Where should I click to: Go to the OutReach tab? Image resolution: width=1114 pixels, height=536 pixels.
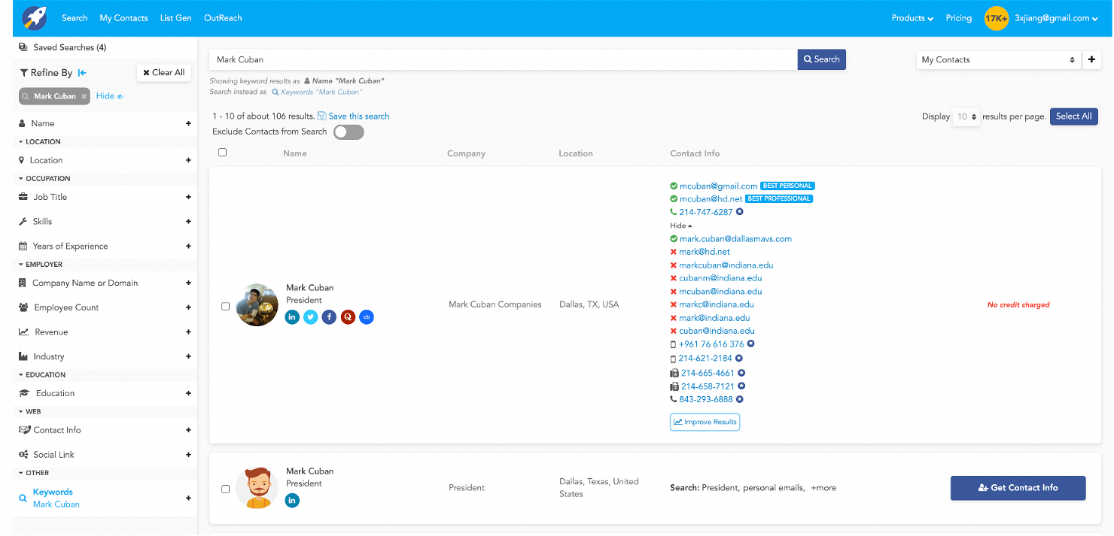(223, 18)
